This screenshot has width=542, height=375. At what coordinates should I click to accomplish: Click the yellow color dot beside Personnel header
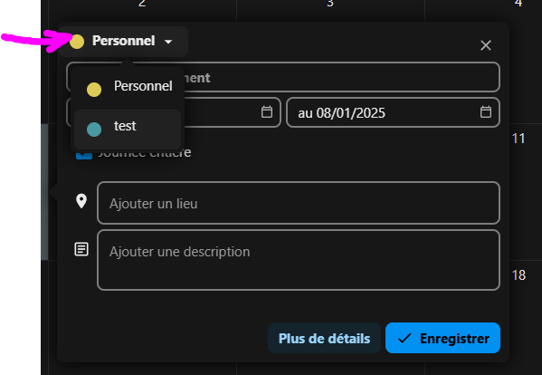tap(77, 42)
